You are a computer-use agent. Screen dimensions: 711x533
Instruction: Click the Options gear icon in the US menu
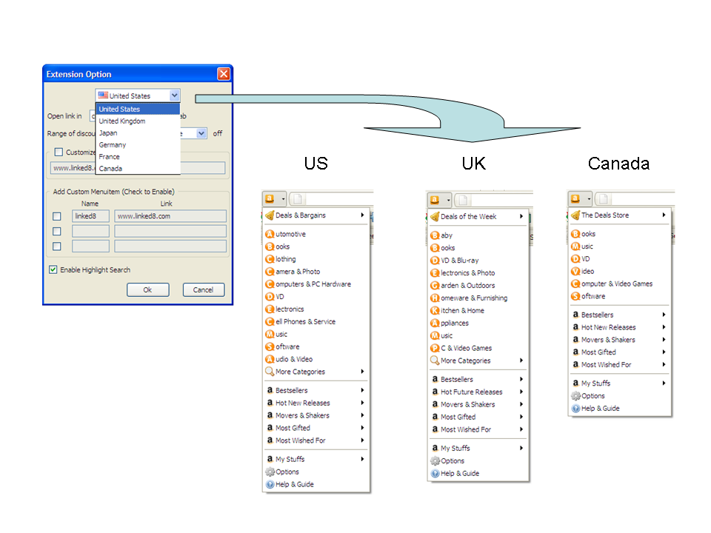pos(270,472)
